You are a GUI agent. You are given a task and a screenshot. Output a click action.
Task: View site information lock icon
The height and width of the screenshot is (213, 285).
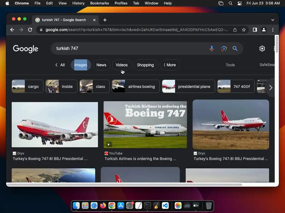click(41, 30)
